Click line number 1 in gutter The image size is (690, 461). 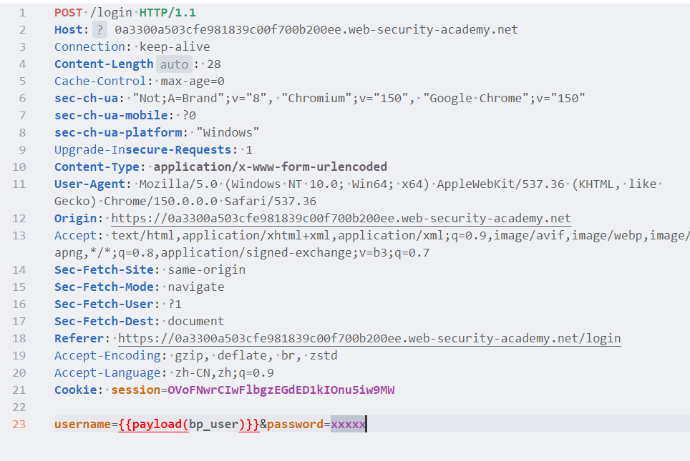pyautogui.click(x=22, y=13)
